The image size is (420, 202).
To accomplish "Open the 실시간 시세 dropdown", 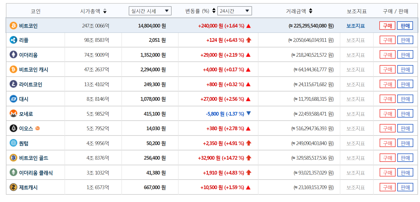I will point(150,11).
